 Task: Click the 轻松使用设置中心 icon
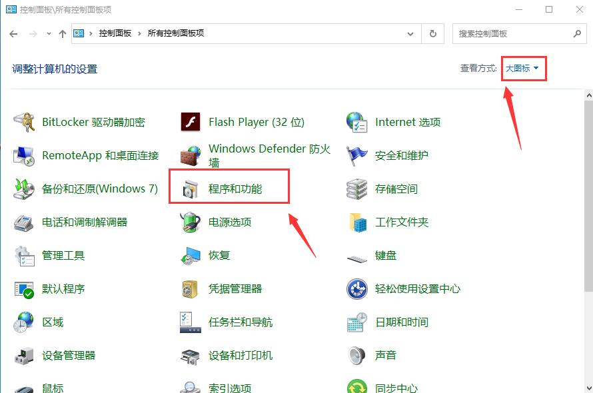click(357, 289)
